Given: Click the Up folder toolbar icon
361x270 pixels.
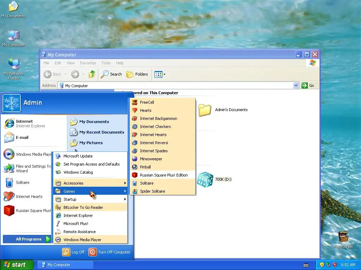Looking at the screenshot, I should (92, 74).
